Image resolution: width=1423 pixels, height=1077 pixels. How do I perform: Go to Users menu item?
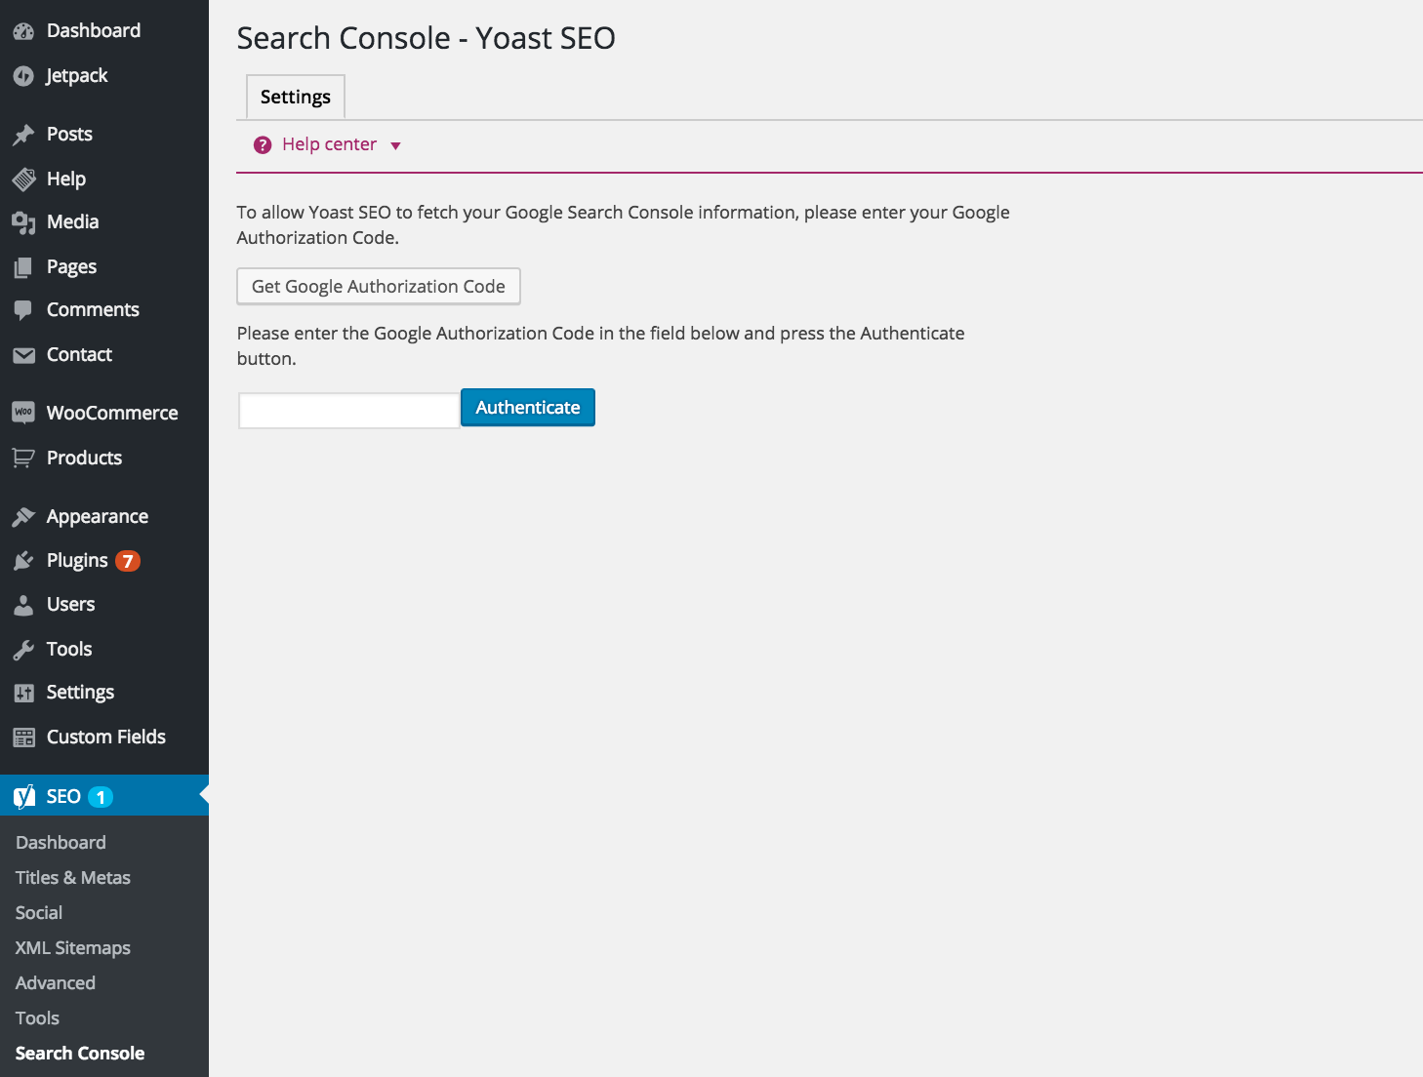tap(70, 605)
